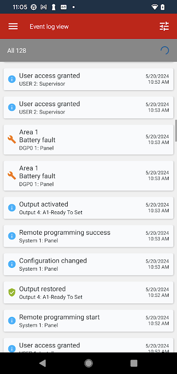This screenshot has width=177, height=374.
Task: Tap the info icon beside Configuration changed
Action: point(12,264)
